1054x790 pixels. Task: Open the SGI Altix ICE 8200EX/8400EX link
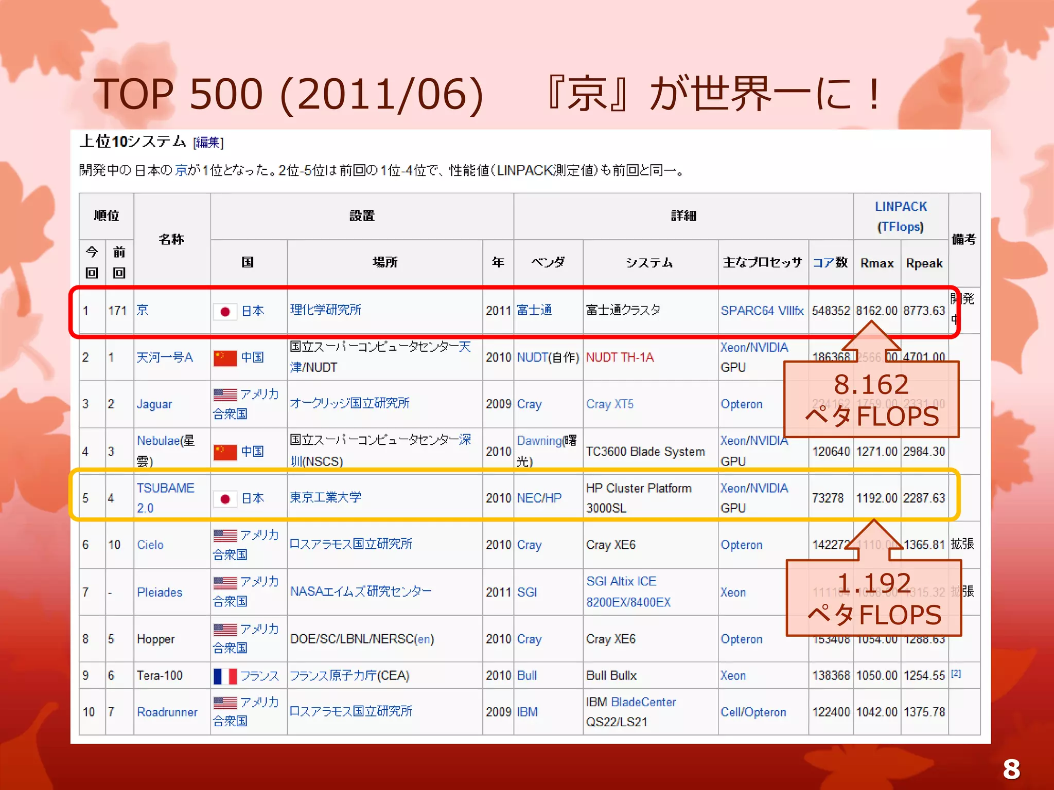click(628, 591)
